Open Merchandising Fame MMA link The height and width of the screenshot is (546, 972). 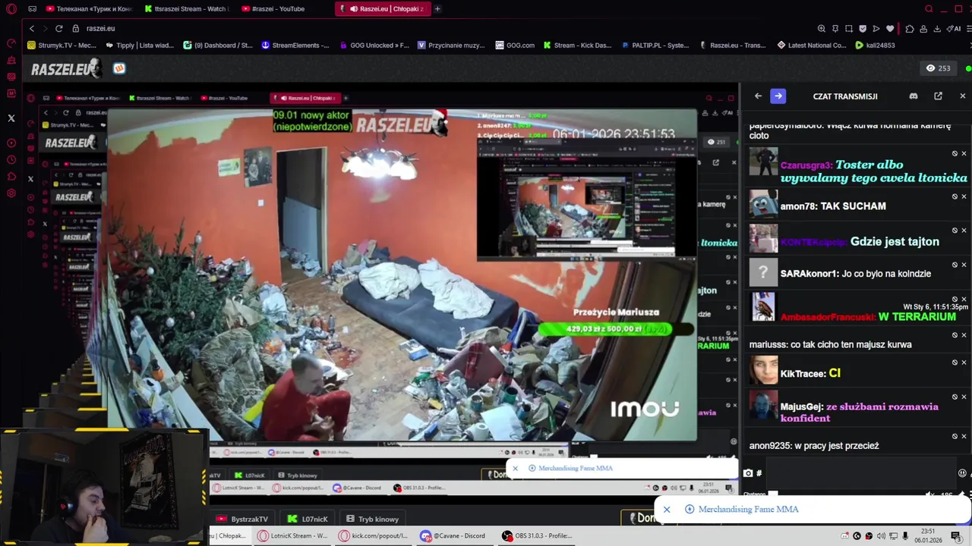click(x=748, y=510)
